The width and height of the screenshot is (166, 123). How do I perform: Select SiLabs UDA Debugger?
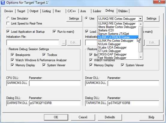coord(112,47)
